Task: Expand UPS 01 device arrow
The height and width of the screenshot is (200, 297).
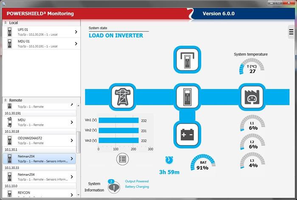Action: tap(76, 32)
